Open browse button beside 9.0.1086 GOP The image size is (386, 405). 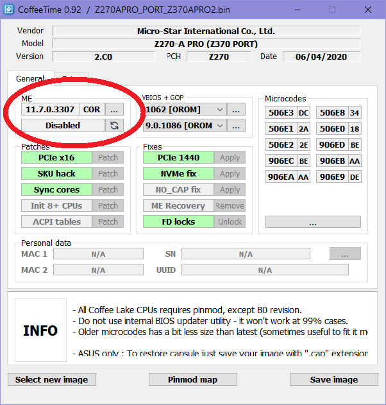tap(236, 126)
